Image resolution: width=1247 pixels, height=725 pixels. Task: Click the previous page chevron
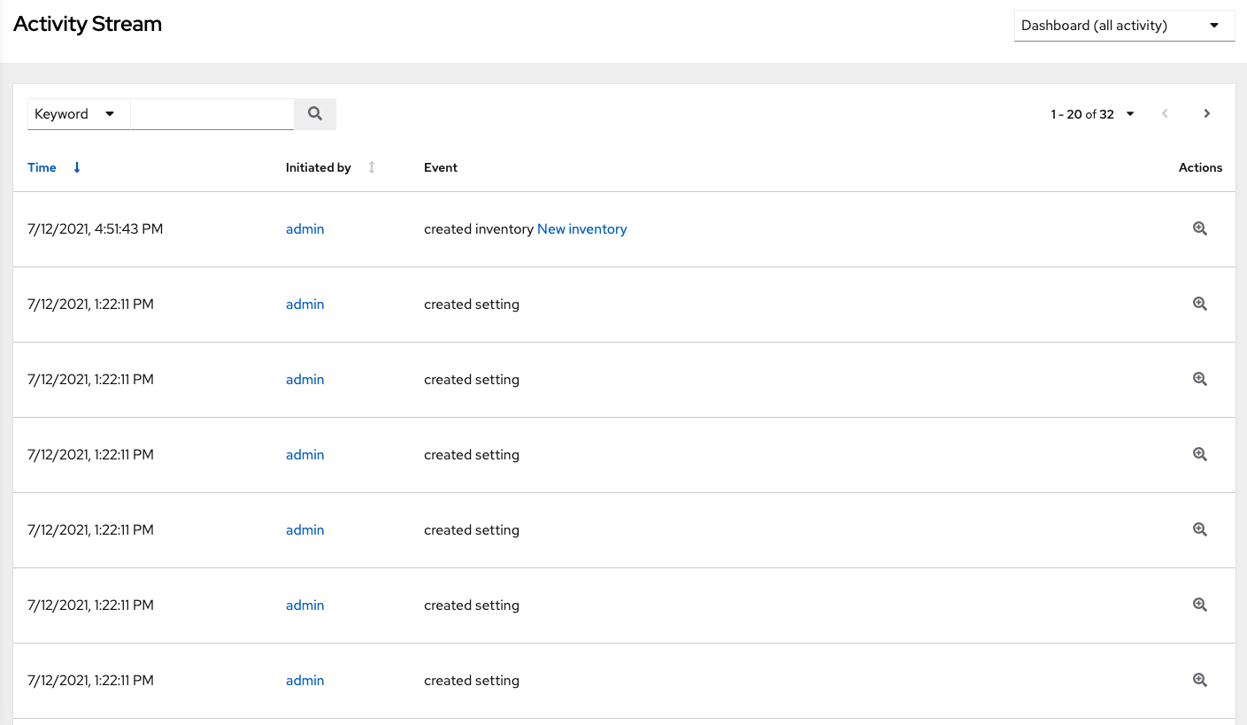tap(1165, 113)
